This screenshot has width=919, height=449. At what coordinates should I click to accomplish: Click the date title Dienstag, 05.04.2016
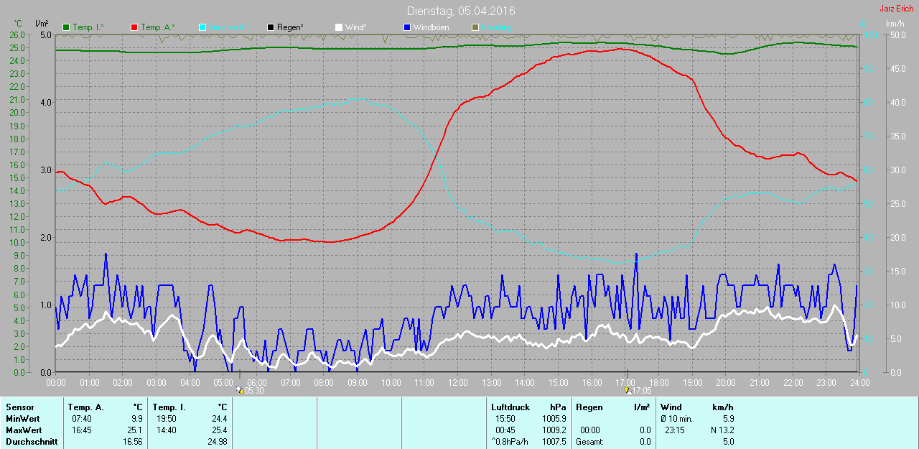click(460, 11)
